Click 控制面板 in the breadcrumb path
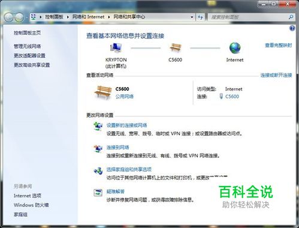This screenshot has height=228, width=299. (54, 17)
